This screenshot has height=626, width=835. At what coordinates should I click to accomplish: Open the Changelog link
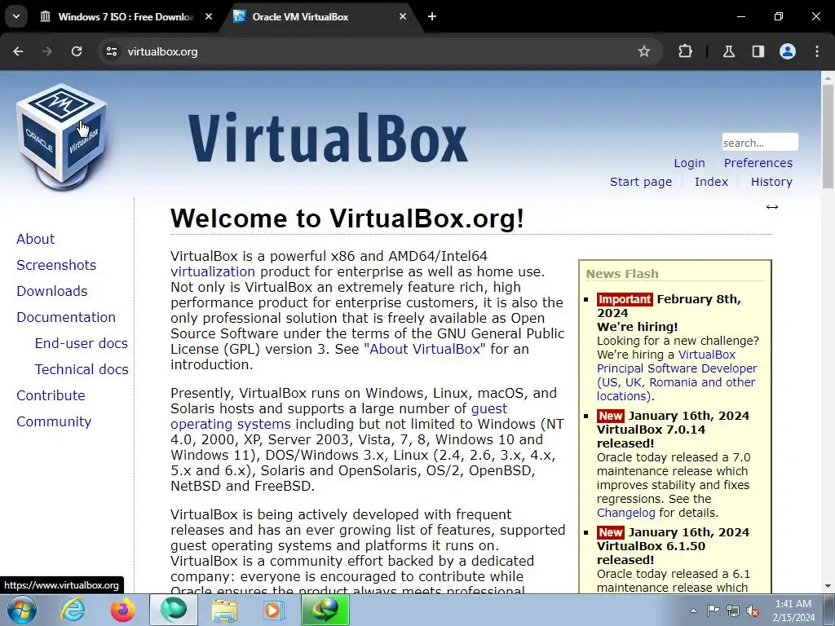point(626,513)
